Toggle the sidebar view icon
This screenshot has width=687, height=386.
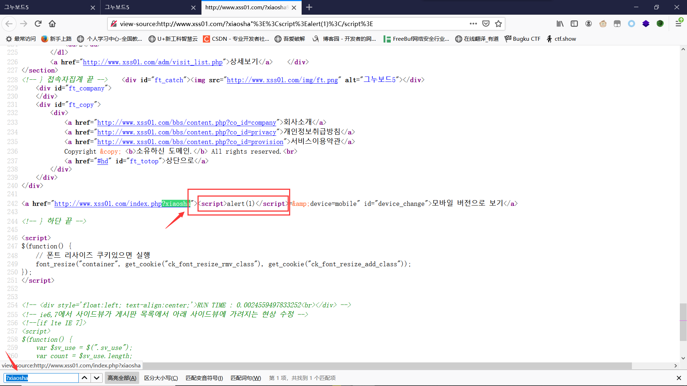click(574, 24)
